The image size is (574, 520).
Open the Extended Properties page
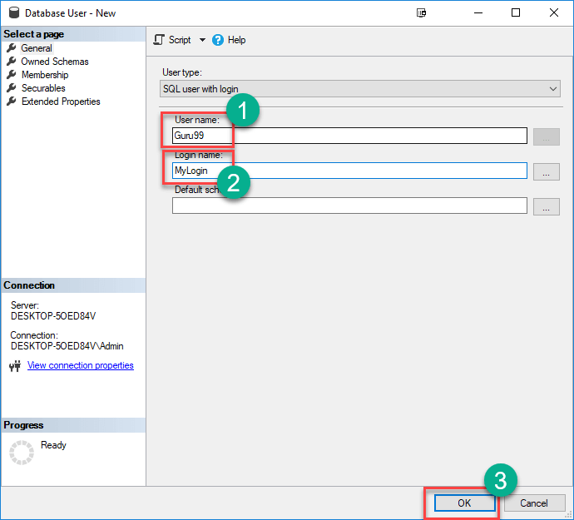61,102
